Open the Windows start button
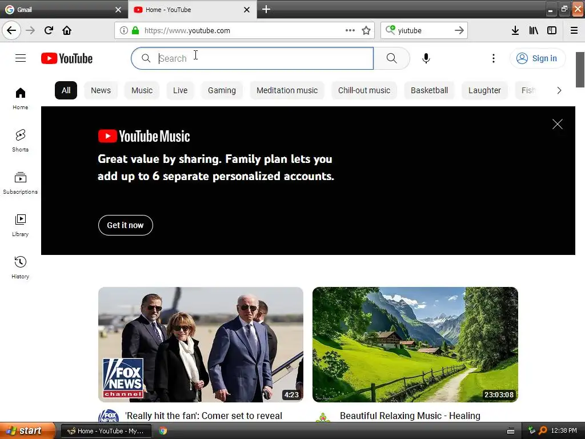585x439 pixels. point(27,430)
